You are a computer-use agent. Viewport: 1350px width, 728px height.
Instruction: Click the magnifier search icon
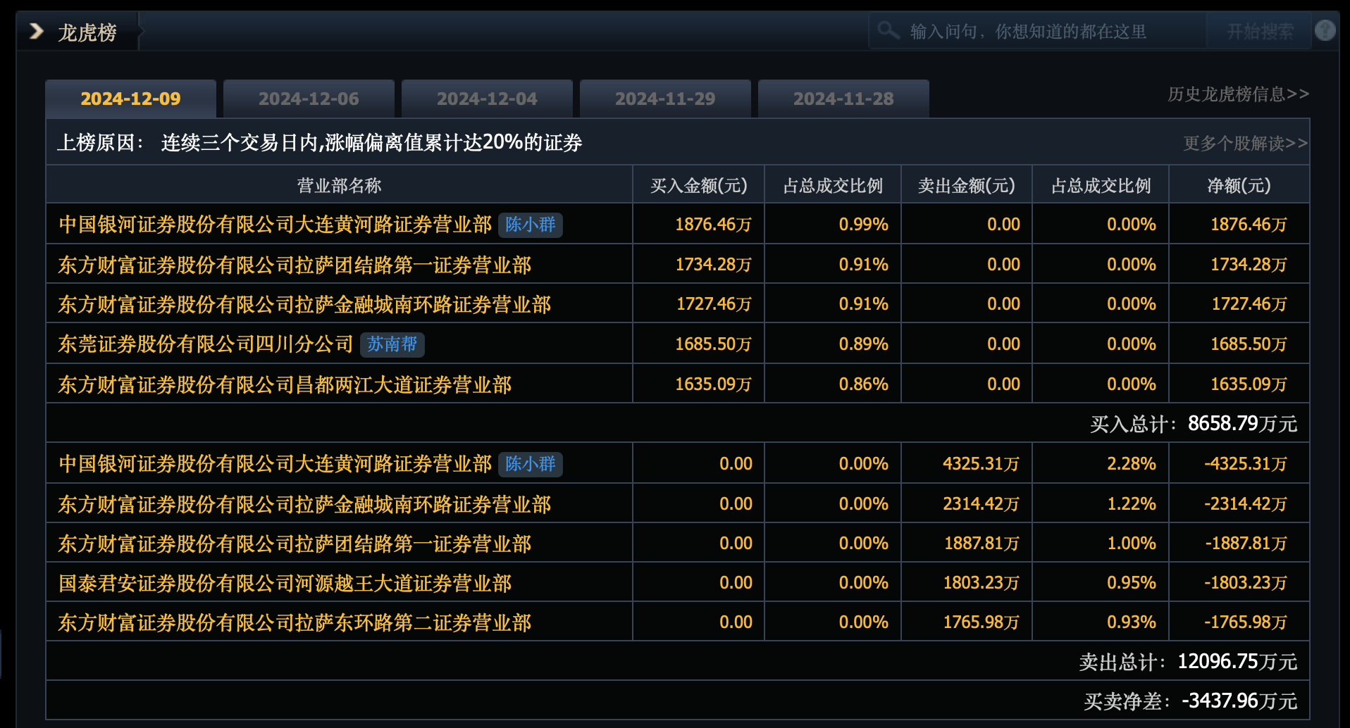[888, 31]
